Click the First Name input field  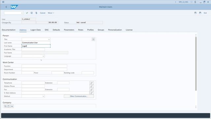pyautogui.click(x=36, y=46)
